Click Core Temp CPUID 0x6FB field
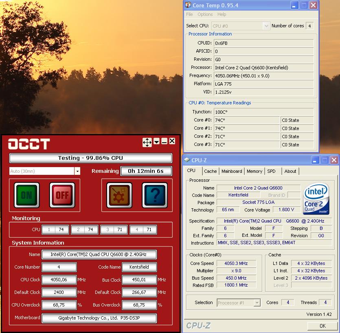340x333 pixels. click(x=264, y=43)
